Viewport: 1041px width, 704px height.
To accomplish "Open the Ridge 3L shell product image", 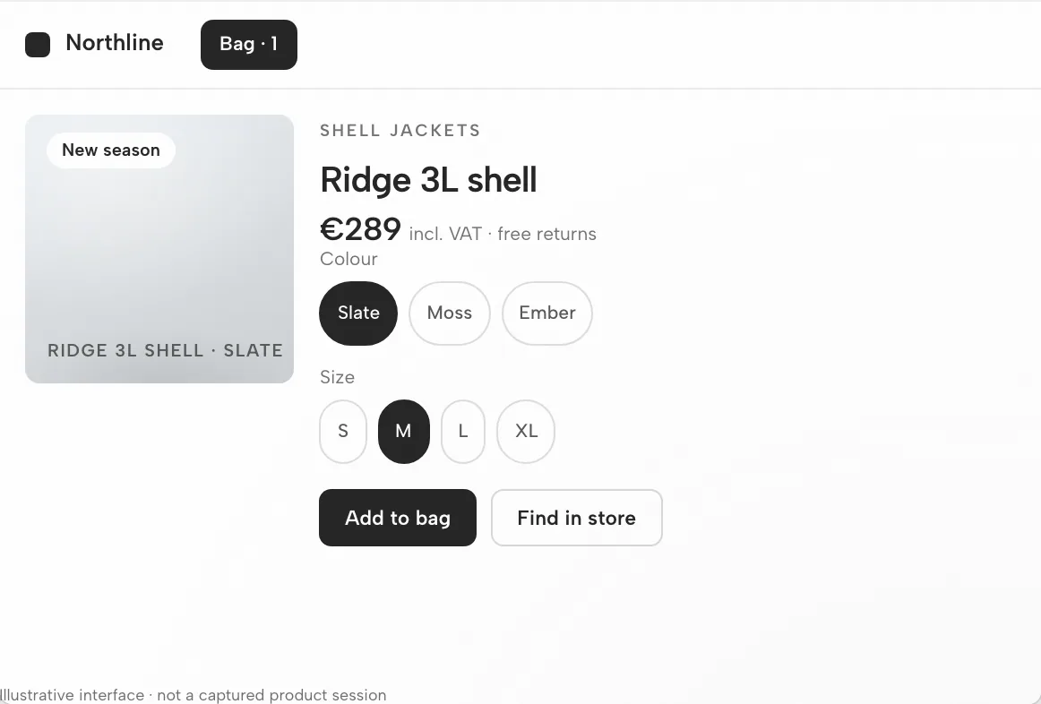I will 159,249.
